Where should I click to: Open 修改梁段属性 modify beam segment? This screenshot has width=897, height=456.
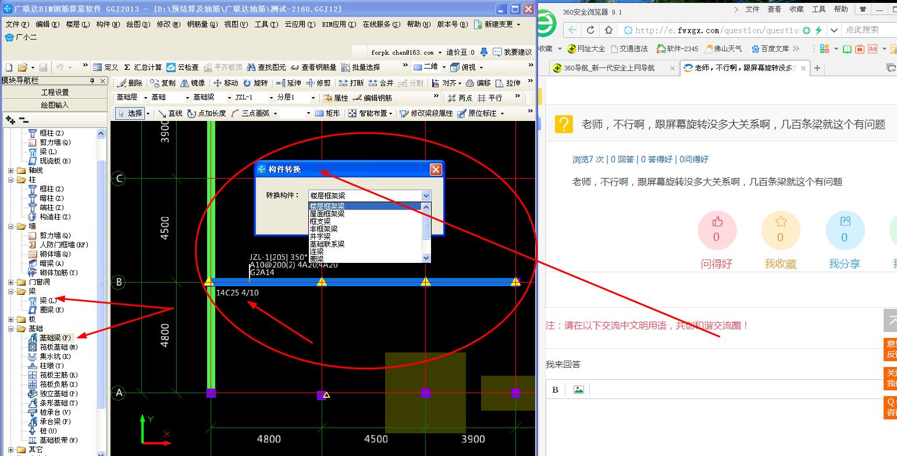(x=426, y=113)
